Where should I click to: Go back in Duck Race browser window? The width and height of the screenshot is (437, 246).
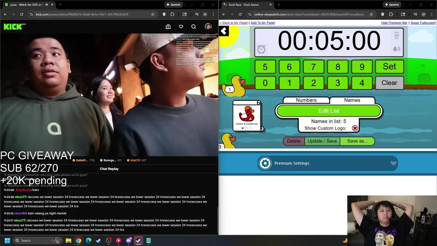[224, 14]
